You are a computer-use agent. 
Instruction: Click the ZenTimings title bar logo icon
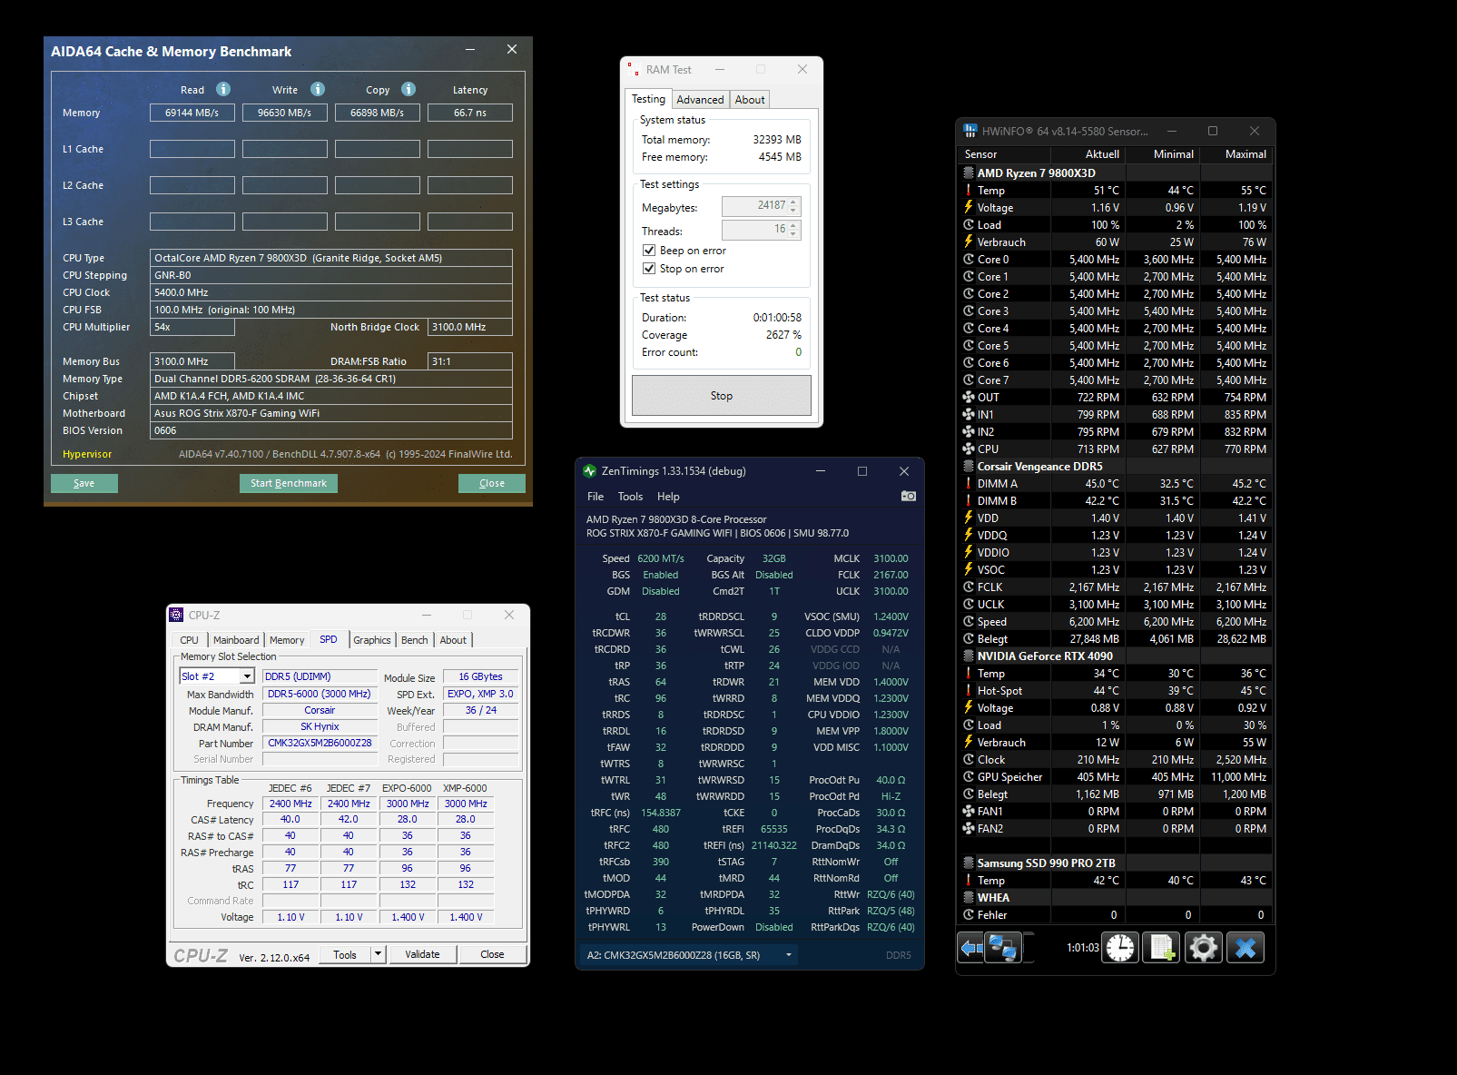coord(589,470)
